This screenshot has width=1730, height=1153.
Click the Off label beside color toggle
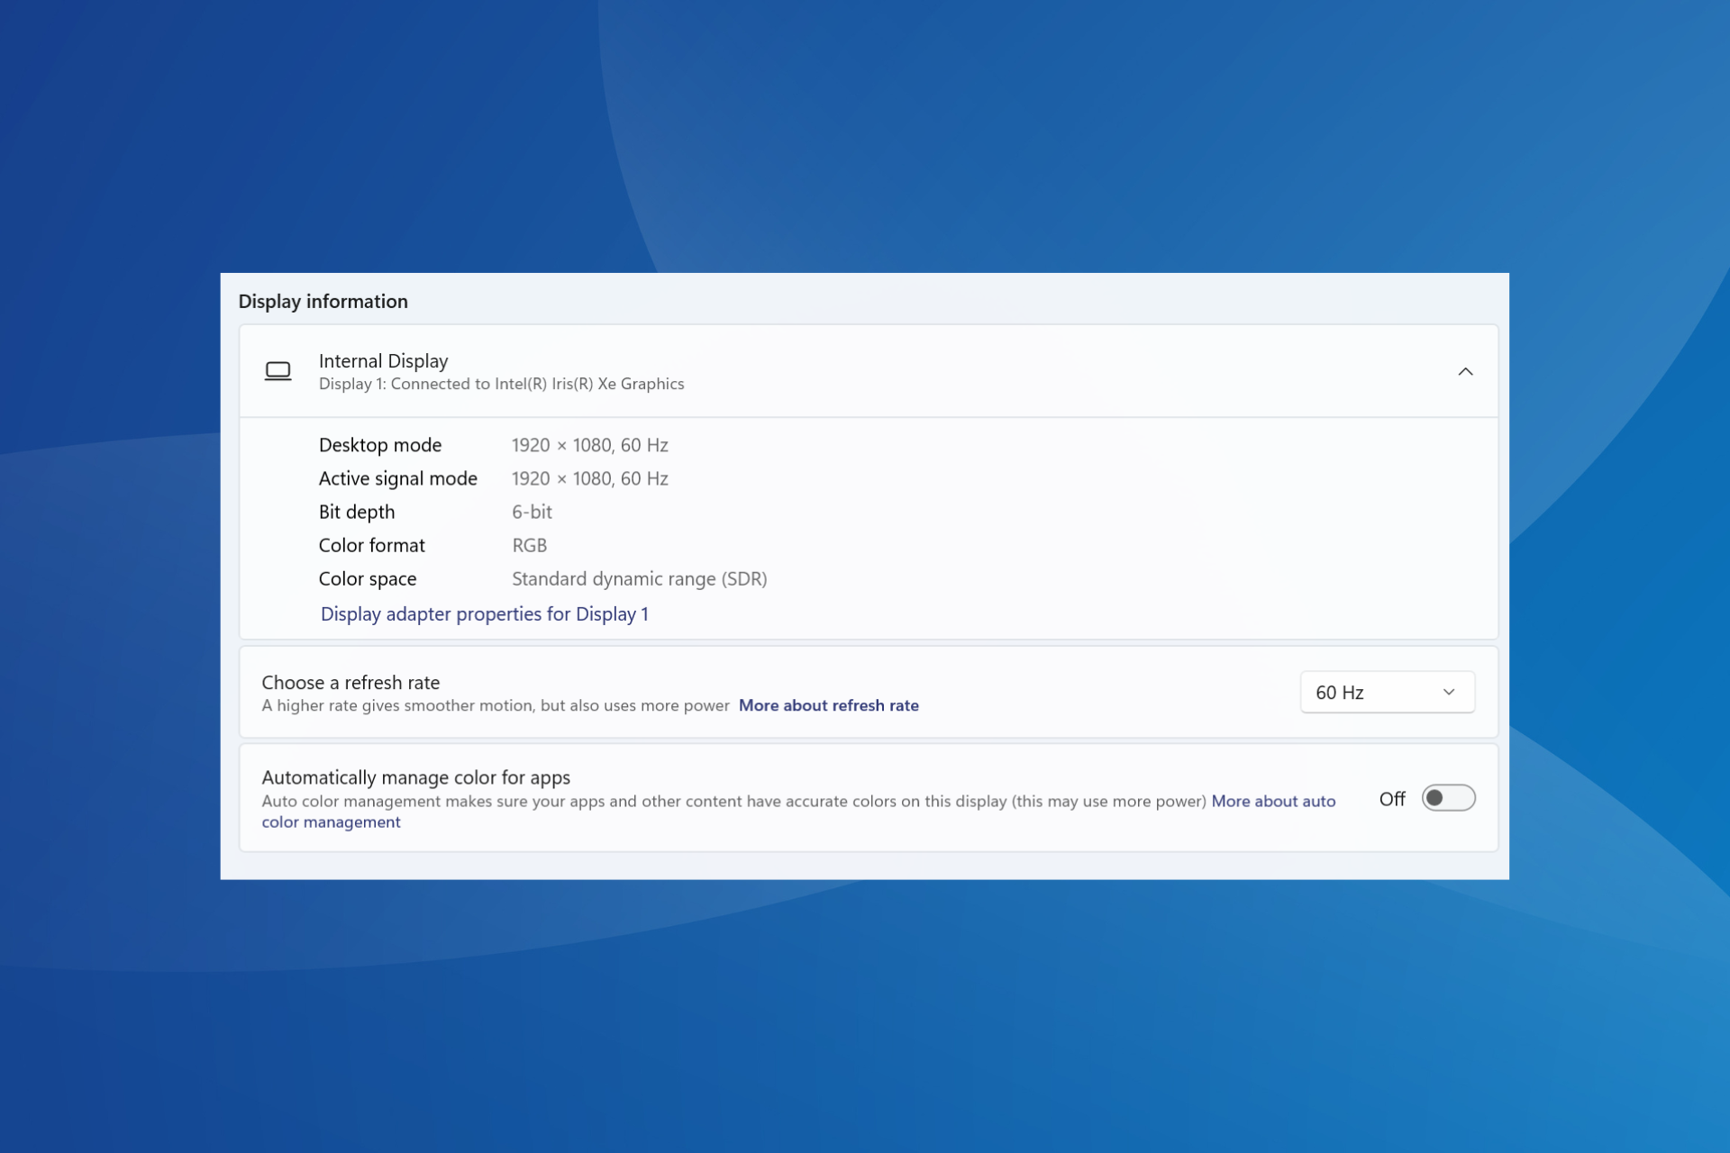click(1391, 799)
